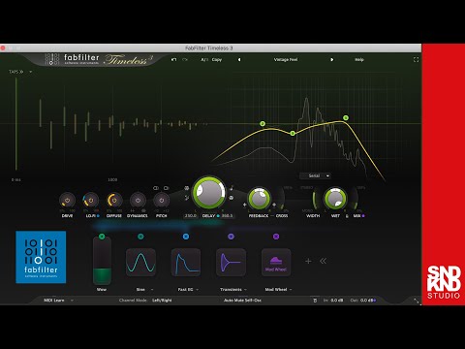Open the Vintage Feel preset menu
The image size is (465, 349).
coord(286,60)
